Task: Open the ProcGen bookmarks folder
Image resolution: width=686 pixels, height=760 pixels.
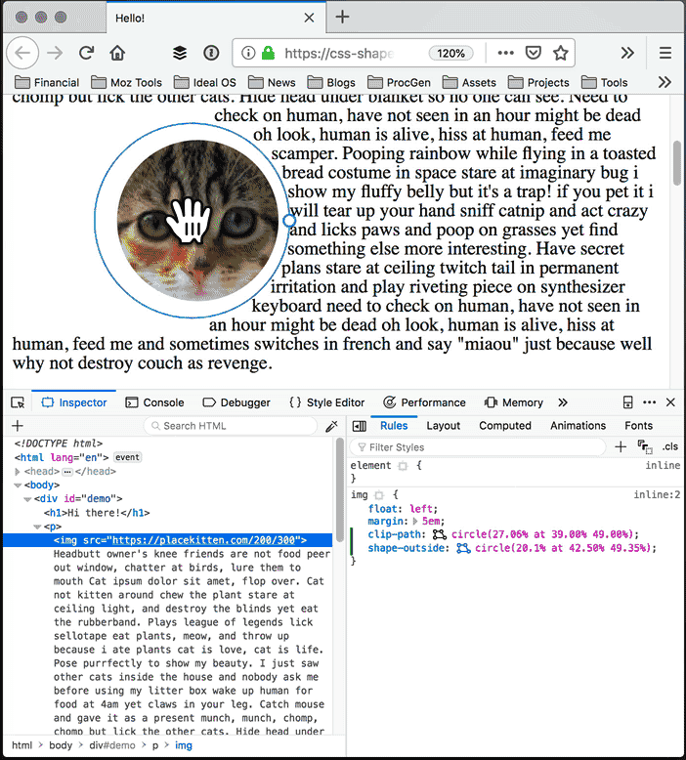Action: pos(399,82)
